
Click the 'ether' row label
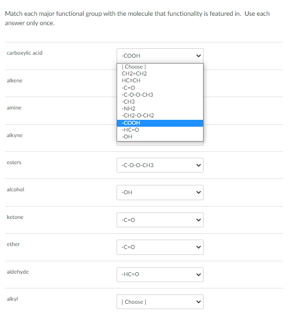(13, 245)
